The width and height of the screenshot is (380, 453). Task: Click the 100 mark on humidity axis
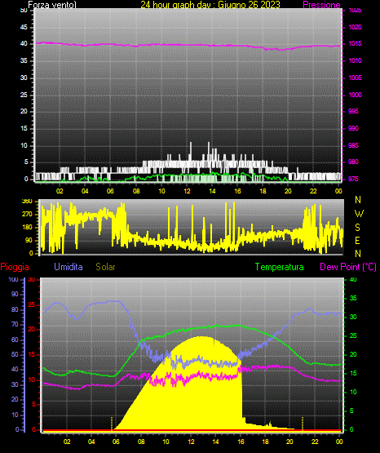tap(13, 279)
